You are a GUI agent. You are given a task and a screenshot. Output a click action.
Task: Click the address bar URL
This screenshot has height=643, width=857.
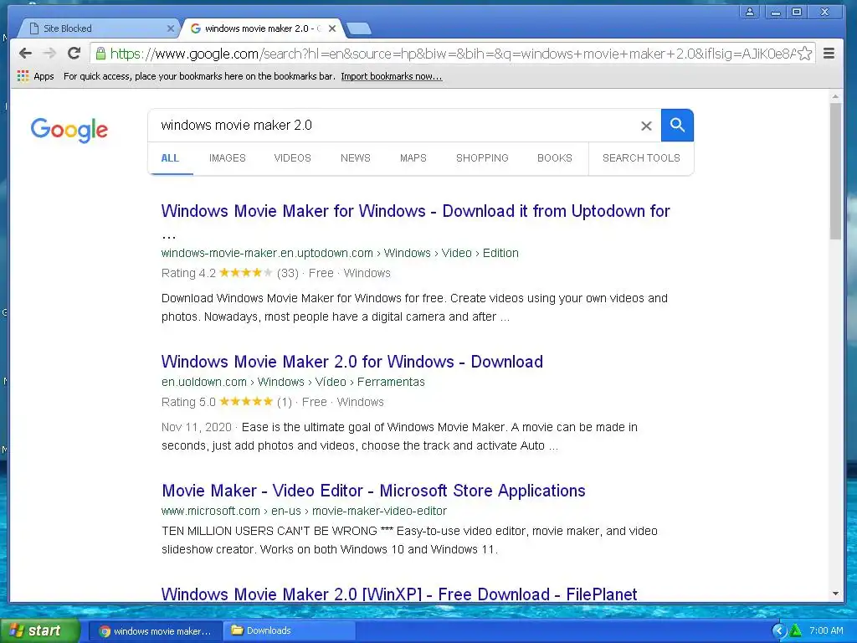(453, 54)
